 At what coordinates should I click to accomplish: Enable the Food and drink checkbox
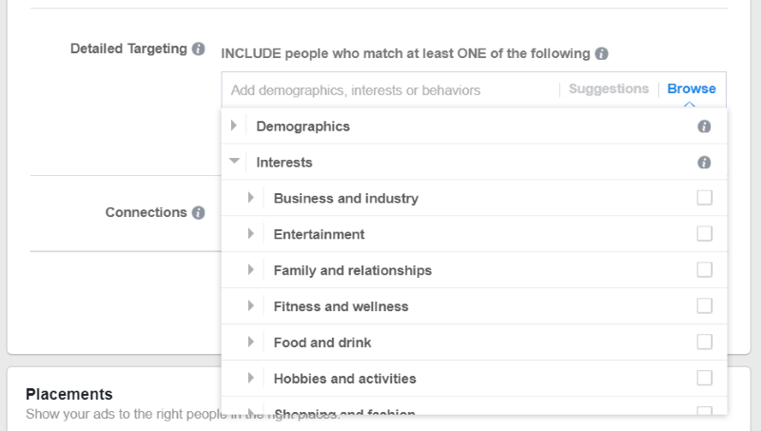(704, 342)
